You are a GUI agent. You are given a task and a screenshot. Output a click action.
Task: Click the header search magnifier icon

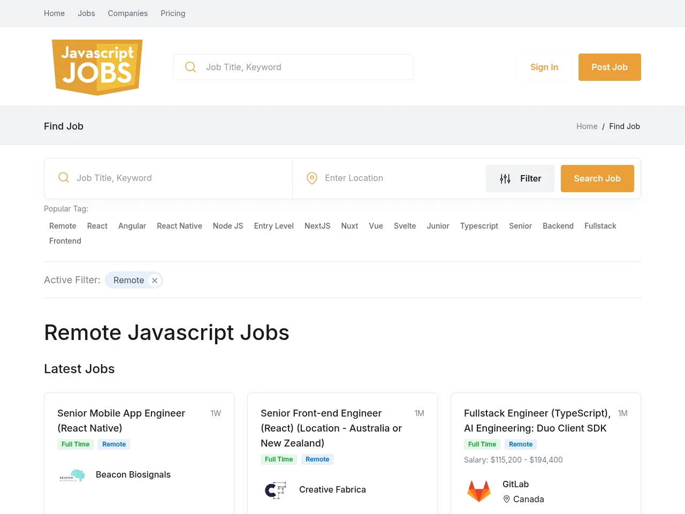[191, 67]
